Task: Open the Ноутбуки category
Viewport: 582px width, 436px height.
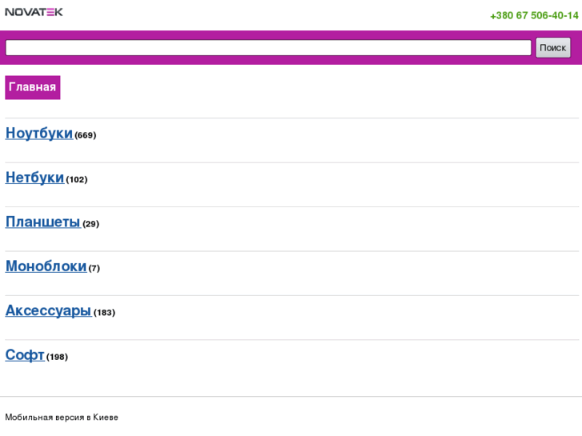Action: click(x=39, y=134)
